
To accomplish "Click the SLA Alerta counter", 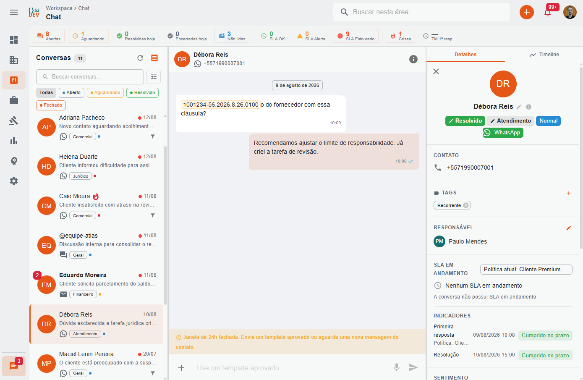I will coord(311,36).
